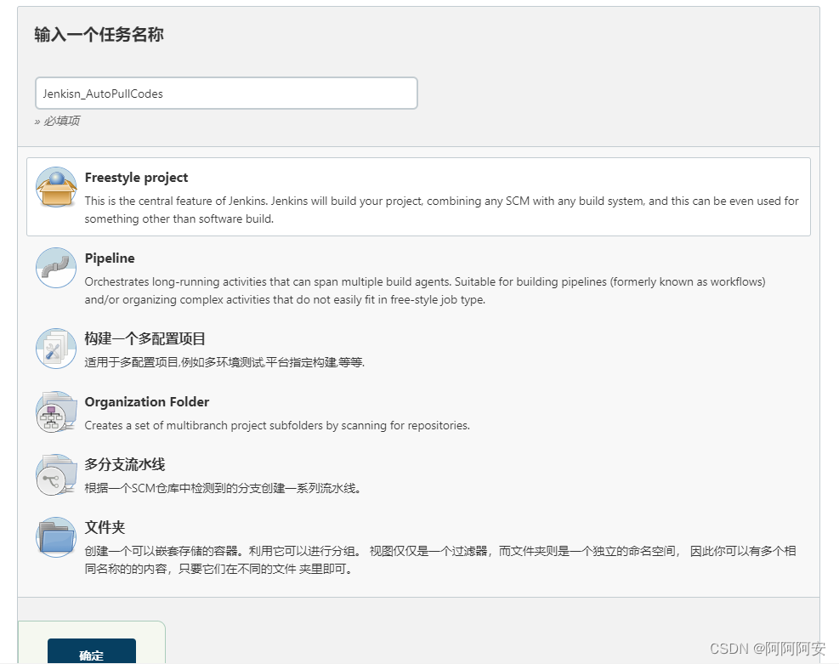Screen dimensions: 839x664
Task: Pick the 文件夹 title
Action: pyautogui.click(x=105, y=528)
